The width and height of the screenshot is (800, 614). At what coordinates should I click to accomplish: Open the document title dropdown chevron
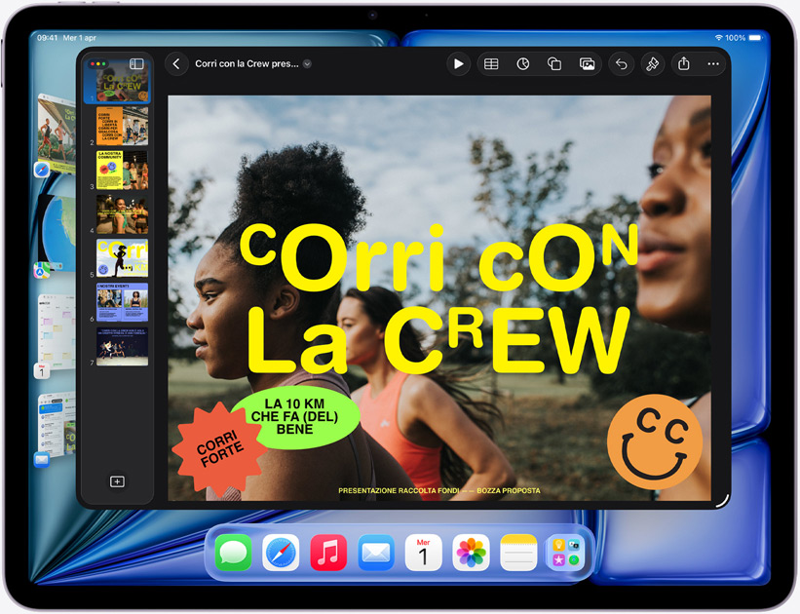click(x=308, y=64)
